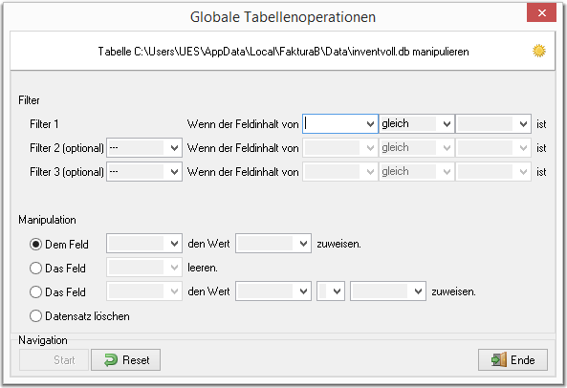Open Filter 1 'gleich' comparison dropdown

(x=447, y=124)
